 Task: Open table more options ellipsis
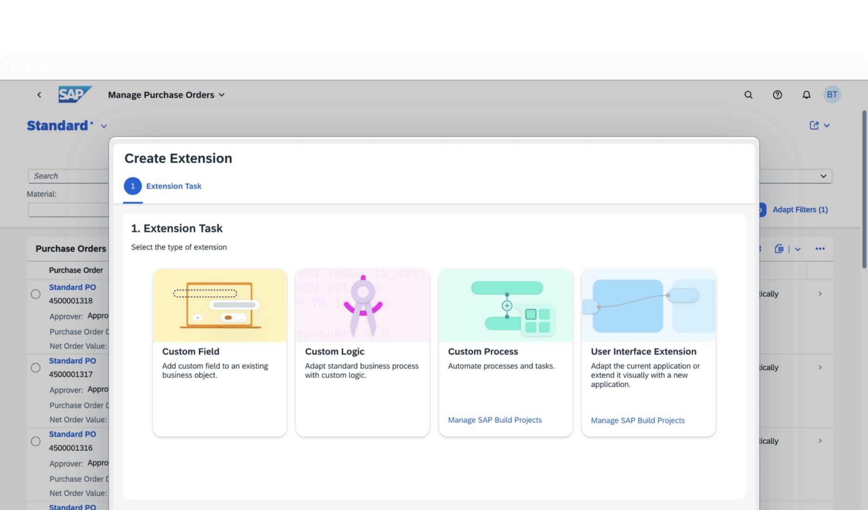pyautogui.click(x=820, y=249)
